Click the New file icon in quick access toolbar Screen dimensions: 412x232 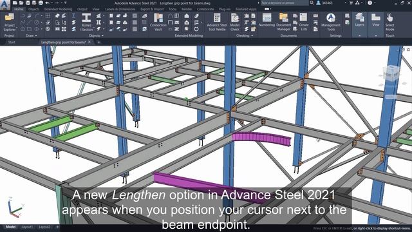[x=15, y=3]
